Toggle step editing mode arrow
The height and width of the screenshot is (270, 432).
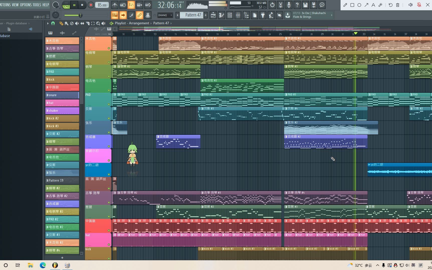(x=123, y=15)
